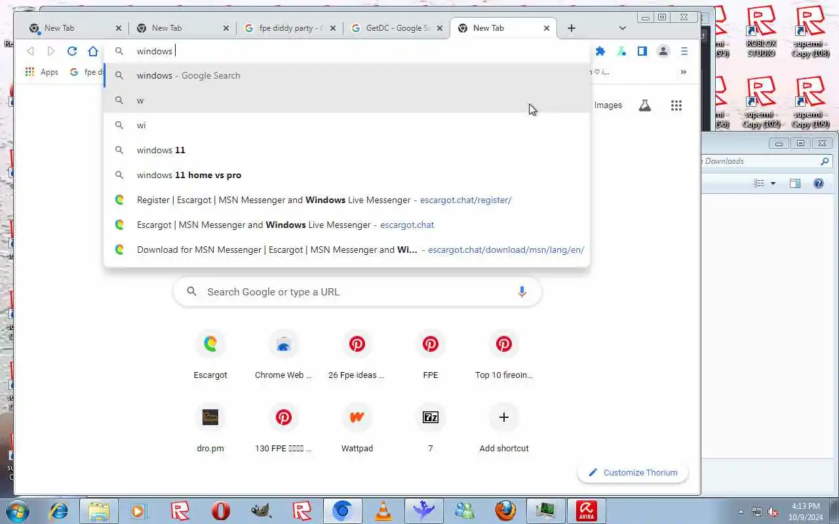Viewport: 839px width, 524px height.
Task: Choose 'windows 11 home vs pro' suggestion
Action: click(x=347, y=175)
